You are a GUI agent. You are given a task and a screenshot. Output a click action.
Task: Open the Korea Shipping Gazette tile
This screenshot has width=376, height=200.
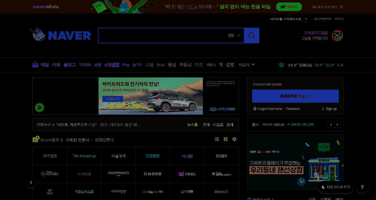(x=221, y=174)
